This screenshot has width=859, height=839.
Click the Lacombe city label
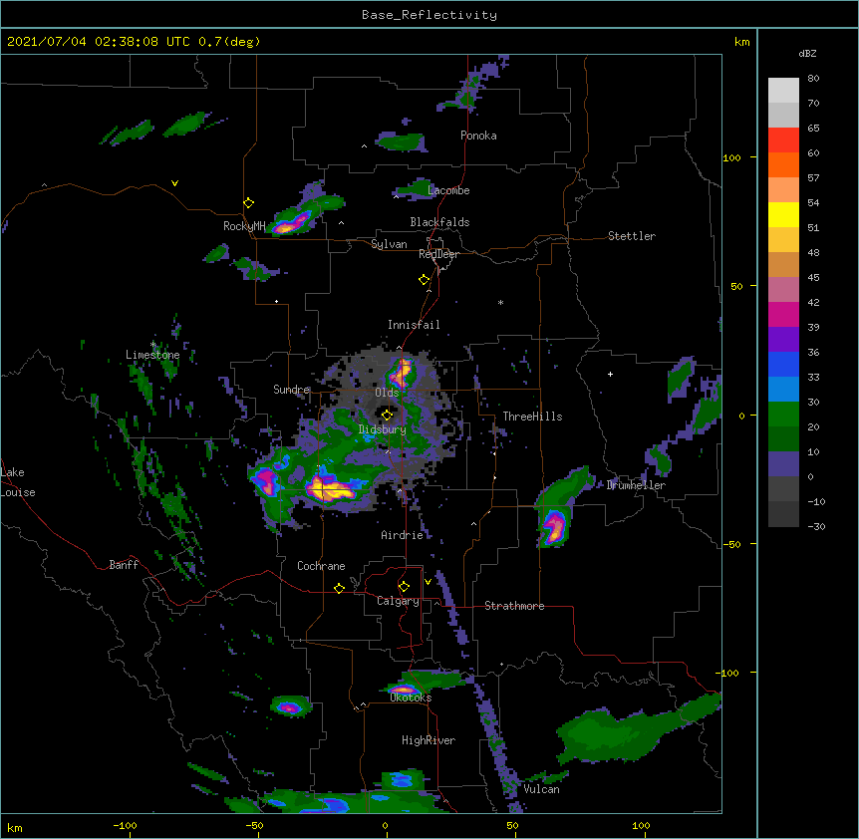(x=448, y=190)
